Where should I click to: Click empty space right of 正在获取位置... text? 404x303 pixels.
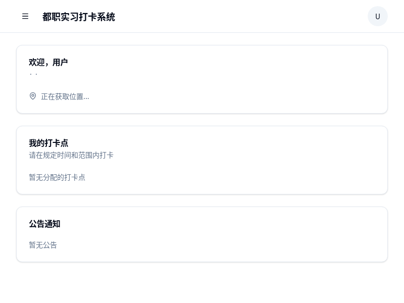click(227, 96)
